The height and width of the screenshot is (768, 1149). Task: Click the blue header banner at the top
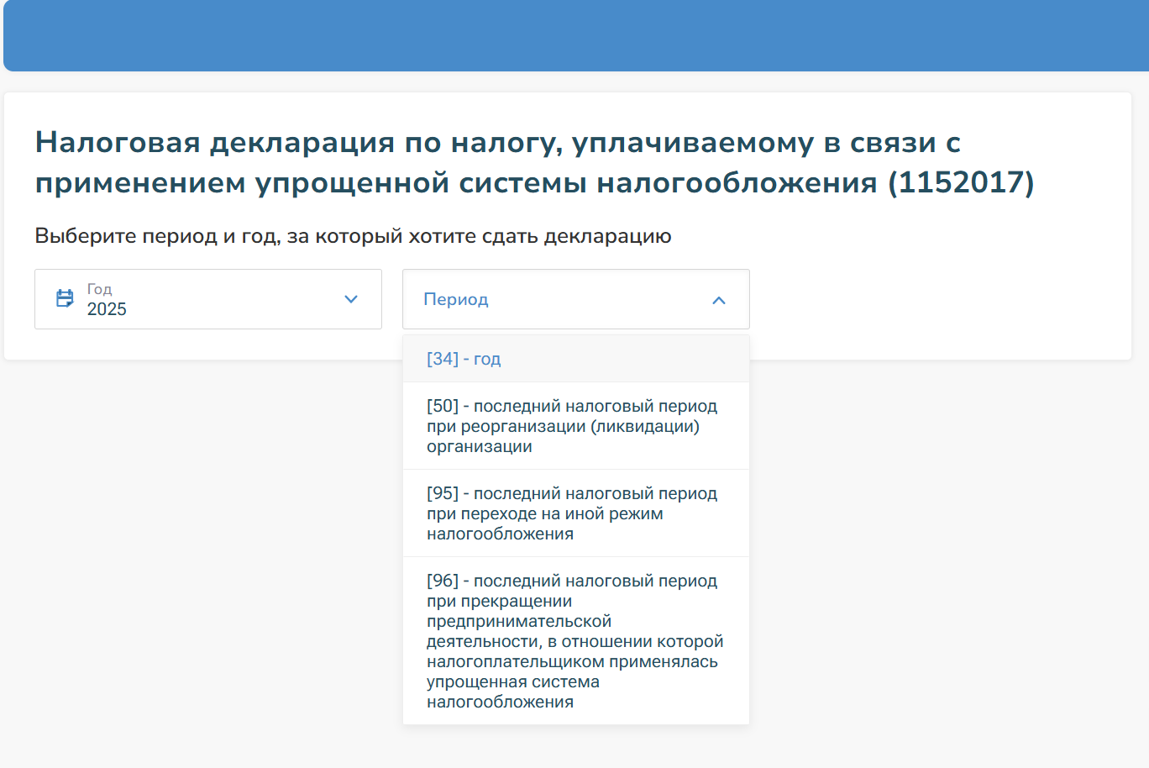coord(574,35)
